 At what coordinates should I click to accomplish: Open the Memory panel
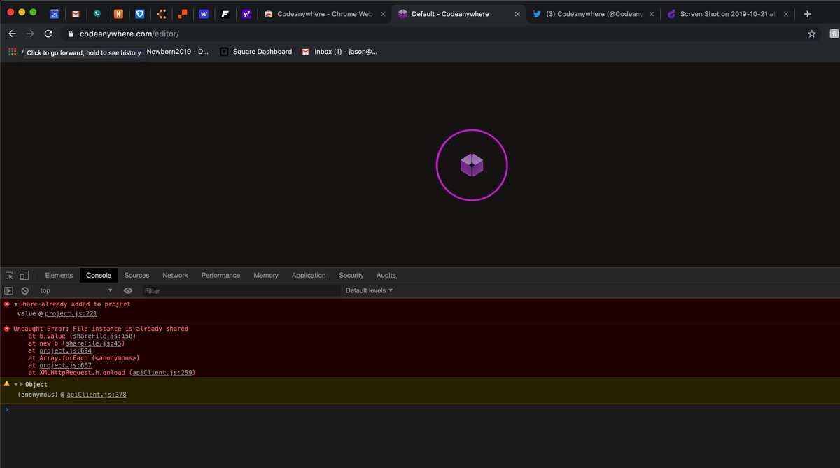pos(266,276)
